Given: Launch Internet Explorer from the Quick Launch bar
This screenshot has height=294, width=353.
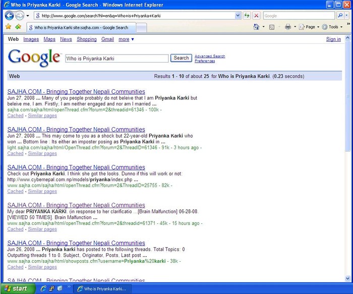Looking at the screenshot, I should [x=43, y=288].
